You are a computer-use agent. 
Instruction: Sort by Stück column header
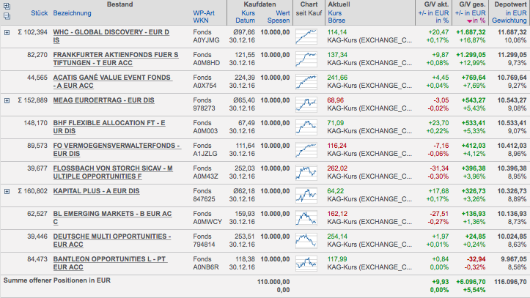coord(39,13)
